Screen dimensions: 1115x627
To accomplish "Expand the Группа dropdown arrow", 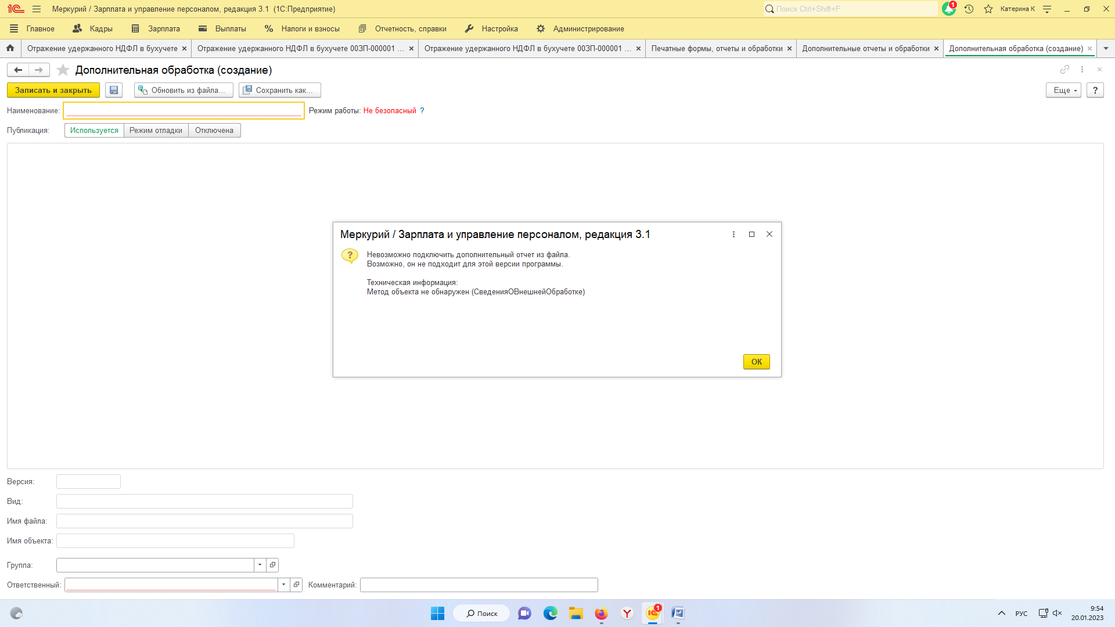I will click(x=260, y=565).
